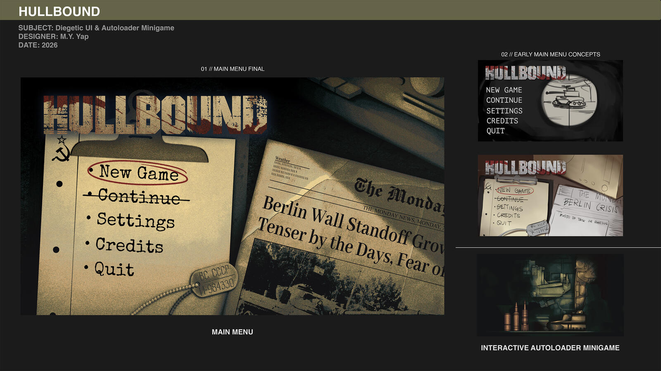Click the DATE: 2026 line
Screen dimensions: 661x371
[38, 45]
